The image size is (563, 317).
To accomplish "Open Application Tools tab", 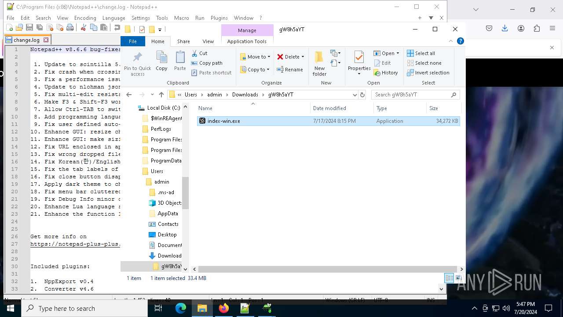I will point(247,41).
